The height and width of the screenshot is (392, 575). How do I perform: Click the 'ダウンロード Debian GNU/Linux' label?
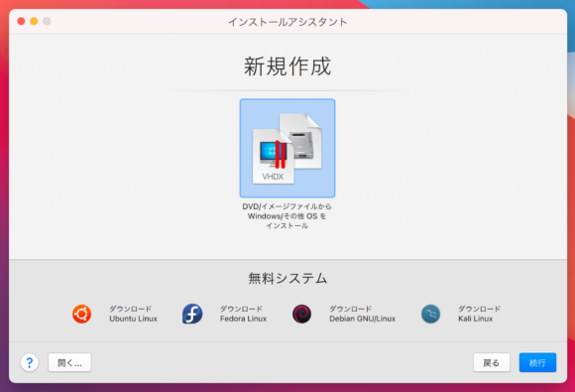362,314
